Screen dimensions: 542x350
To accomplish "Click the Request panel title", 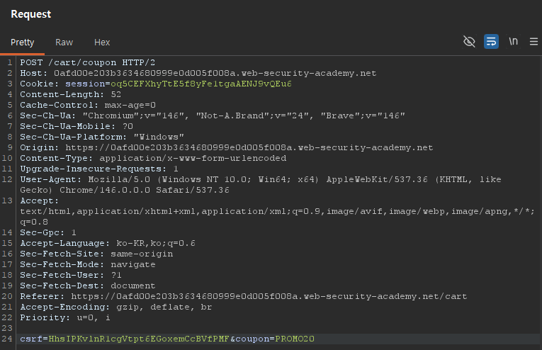I will (x=30, y=14).
